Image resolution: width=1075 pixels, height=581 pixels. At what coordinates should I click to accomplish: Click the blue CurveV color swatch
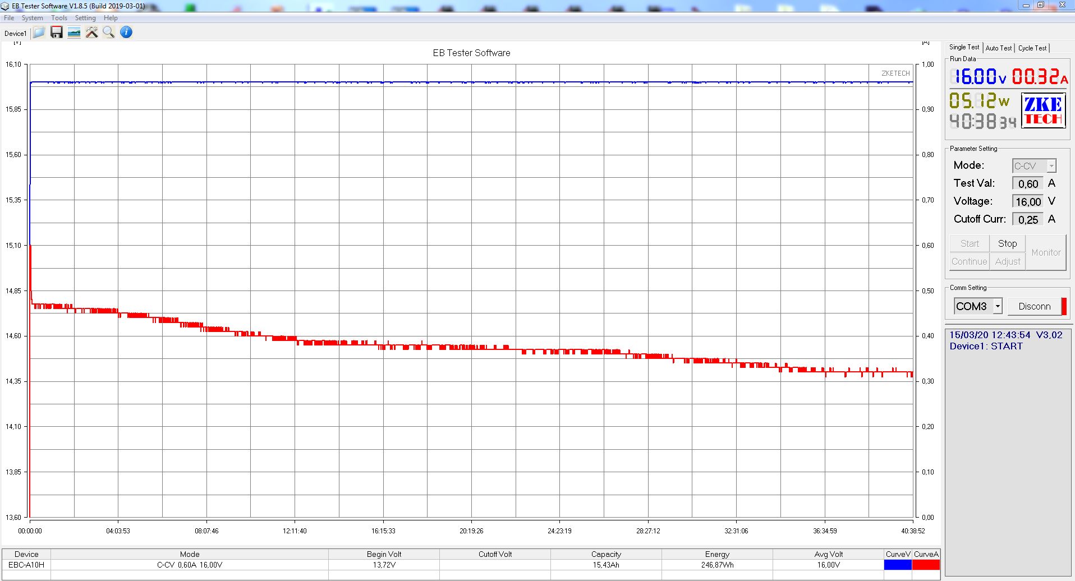(898, 565)
